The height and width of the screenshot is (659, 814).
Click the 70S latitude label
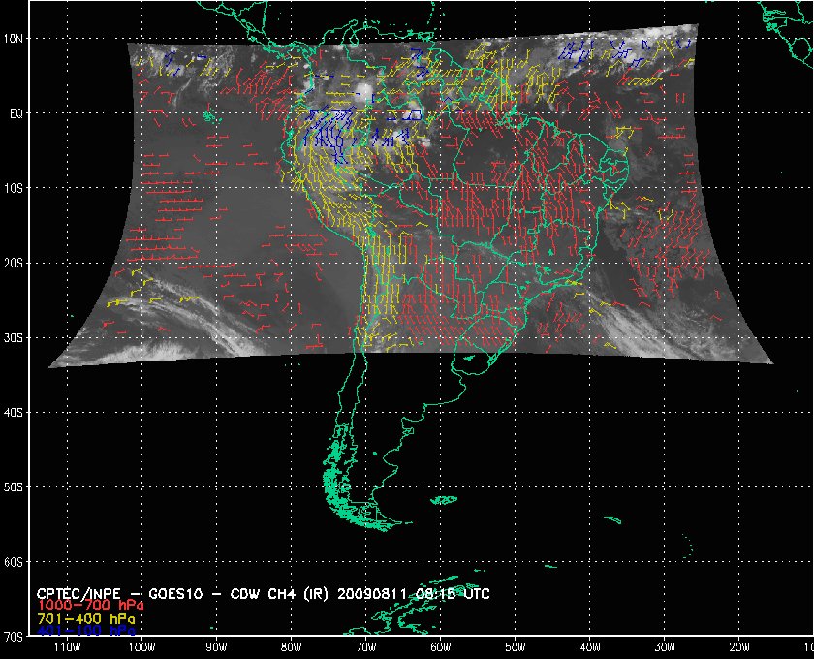point(13,636)
